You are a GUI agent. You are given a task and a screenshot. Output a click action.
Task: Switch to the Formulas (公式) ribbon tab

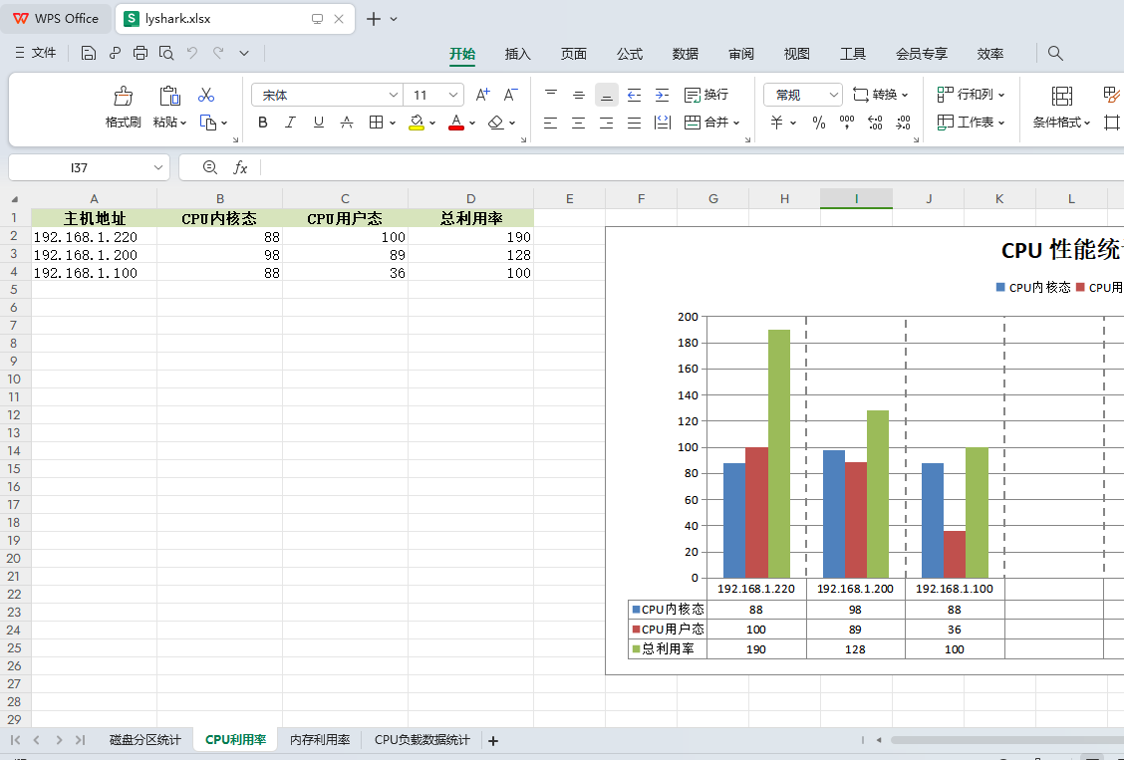[630, 54]
